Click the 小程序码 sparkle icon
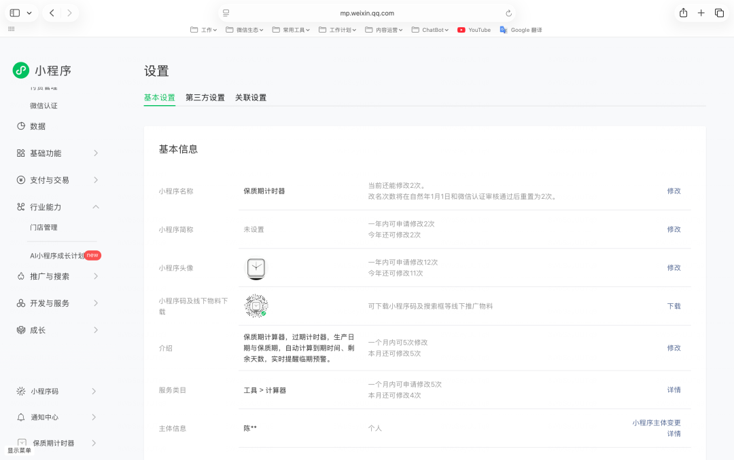The image size is (734, 460). click(20, 391)
